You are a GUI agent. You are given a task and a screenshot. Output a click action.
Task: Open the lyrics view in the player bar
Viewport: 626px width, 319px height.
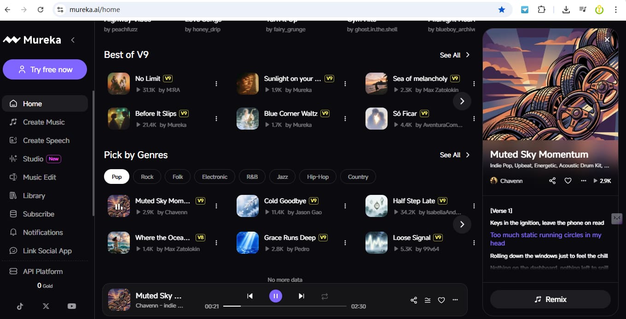coord(427,300)
